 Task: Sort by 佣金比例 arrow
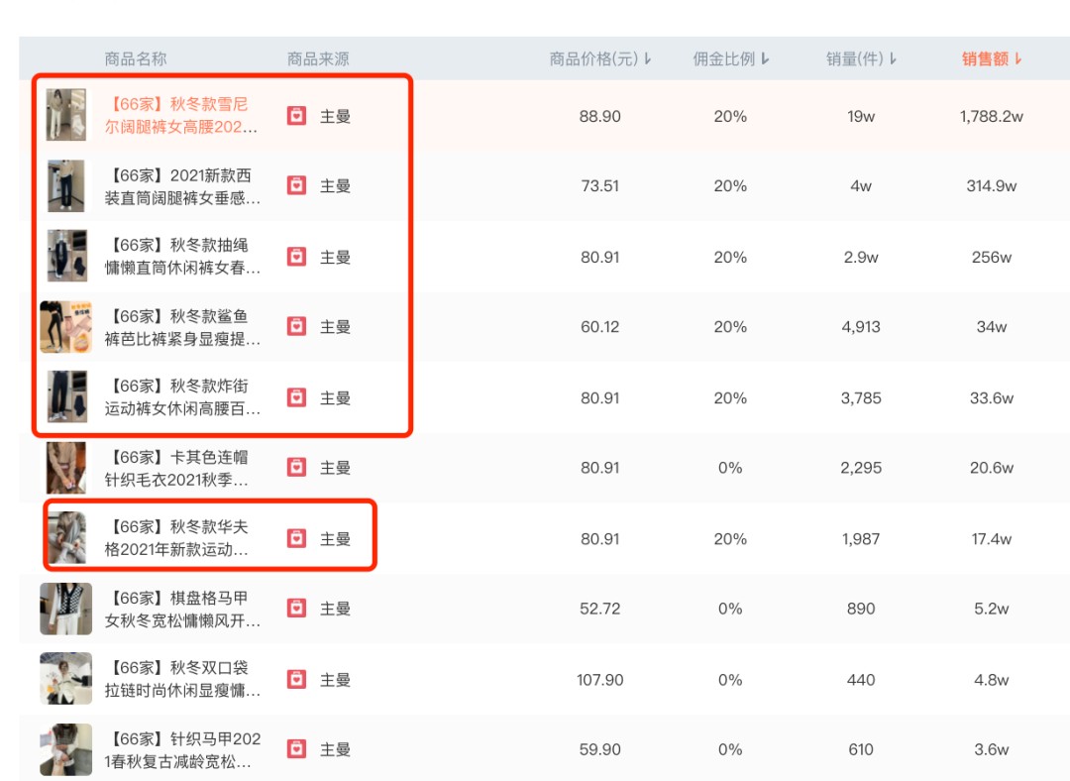coord(765,59)
